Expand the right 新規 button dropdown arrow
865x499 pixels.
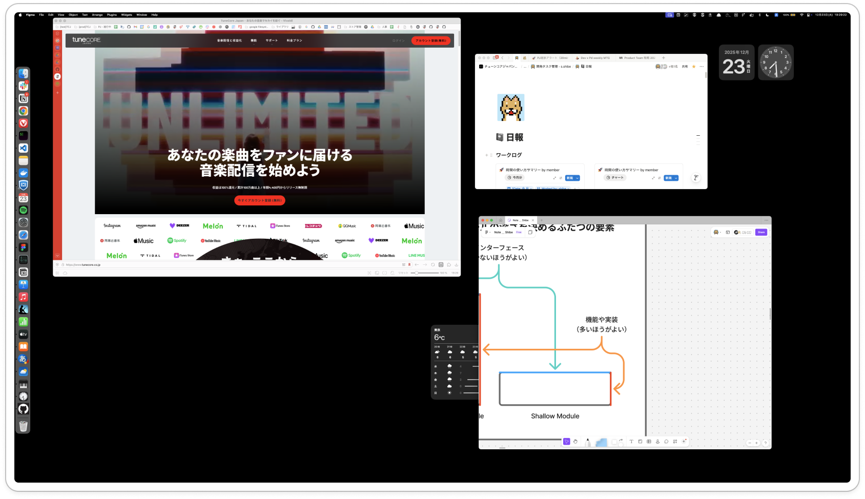pos(676,178)
